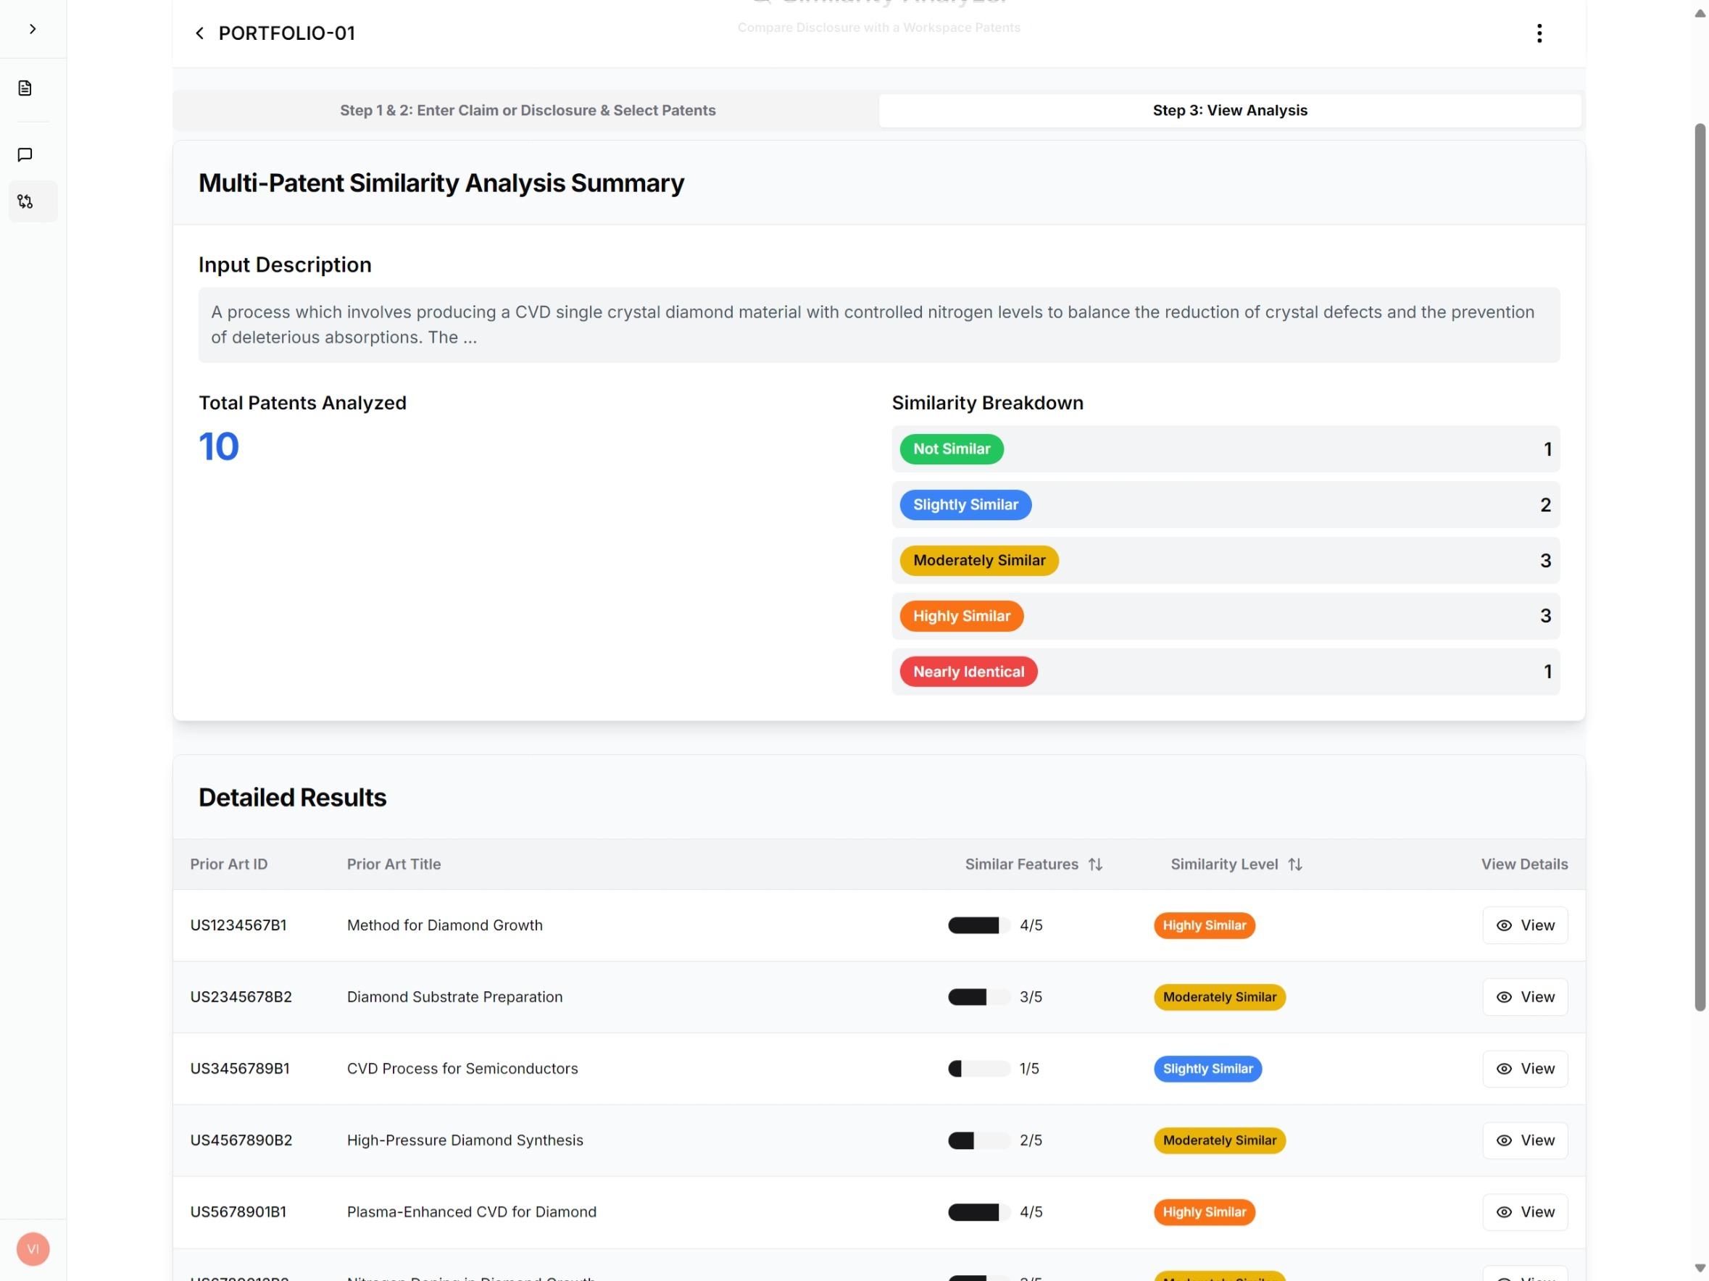The image size is (1709, 1281).
Task: Click the Moderately Similar tag for US2345678B2
Action: (x=1219, y=997)
